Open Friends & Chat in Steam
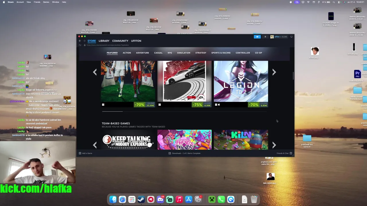The width and height of the screenshot is (367, 206). point(284,153)
